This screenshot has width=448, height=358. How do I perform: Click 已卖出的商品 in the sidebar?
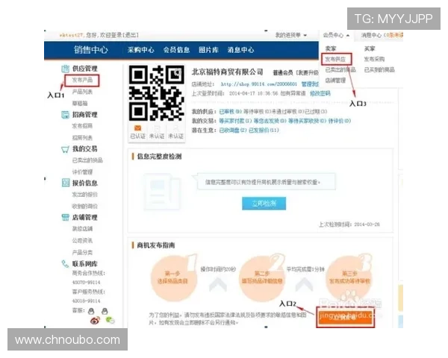[x=87, y=160]
